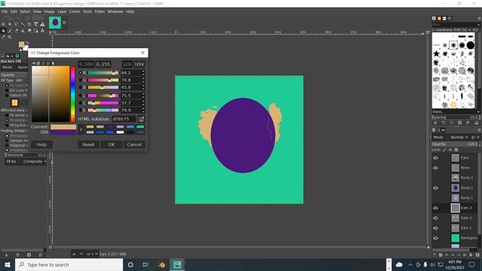Viewport: 482px width, 271px height.
Task: Click the rainbow hue strip in dialog
Action: (73, 94)
